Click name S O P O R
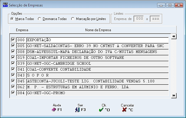The height and width of the screenshot is (118, 186). tap(97, 75)
